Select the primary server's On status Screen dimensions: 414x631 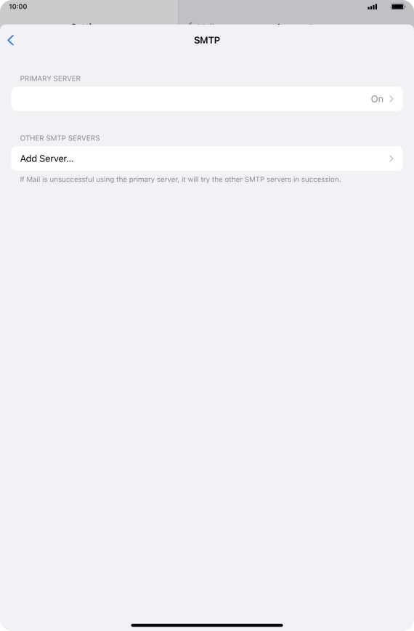tap(377, 99)
